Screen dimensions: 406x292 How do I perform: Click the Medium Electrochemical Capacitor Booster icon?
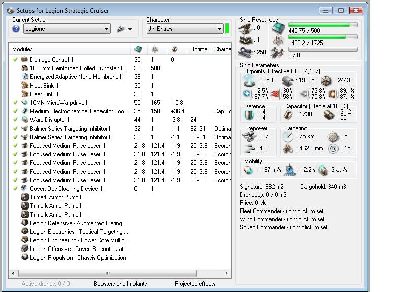click(24, 111)
